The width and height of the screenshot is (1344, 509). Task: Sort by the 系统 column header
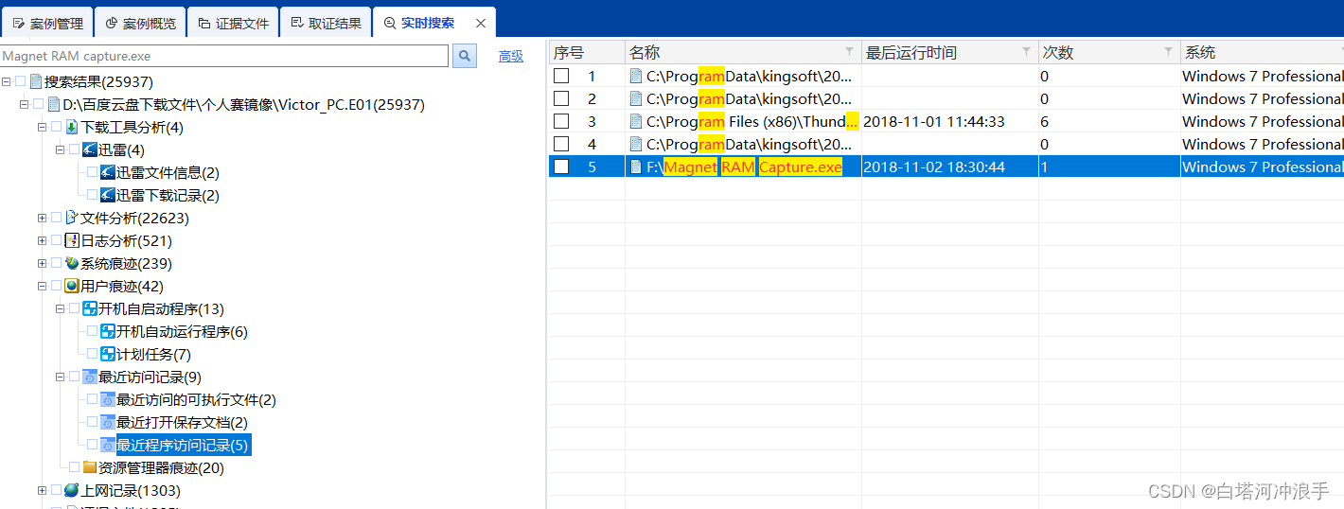[x=1262, y=52]
